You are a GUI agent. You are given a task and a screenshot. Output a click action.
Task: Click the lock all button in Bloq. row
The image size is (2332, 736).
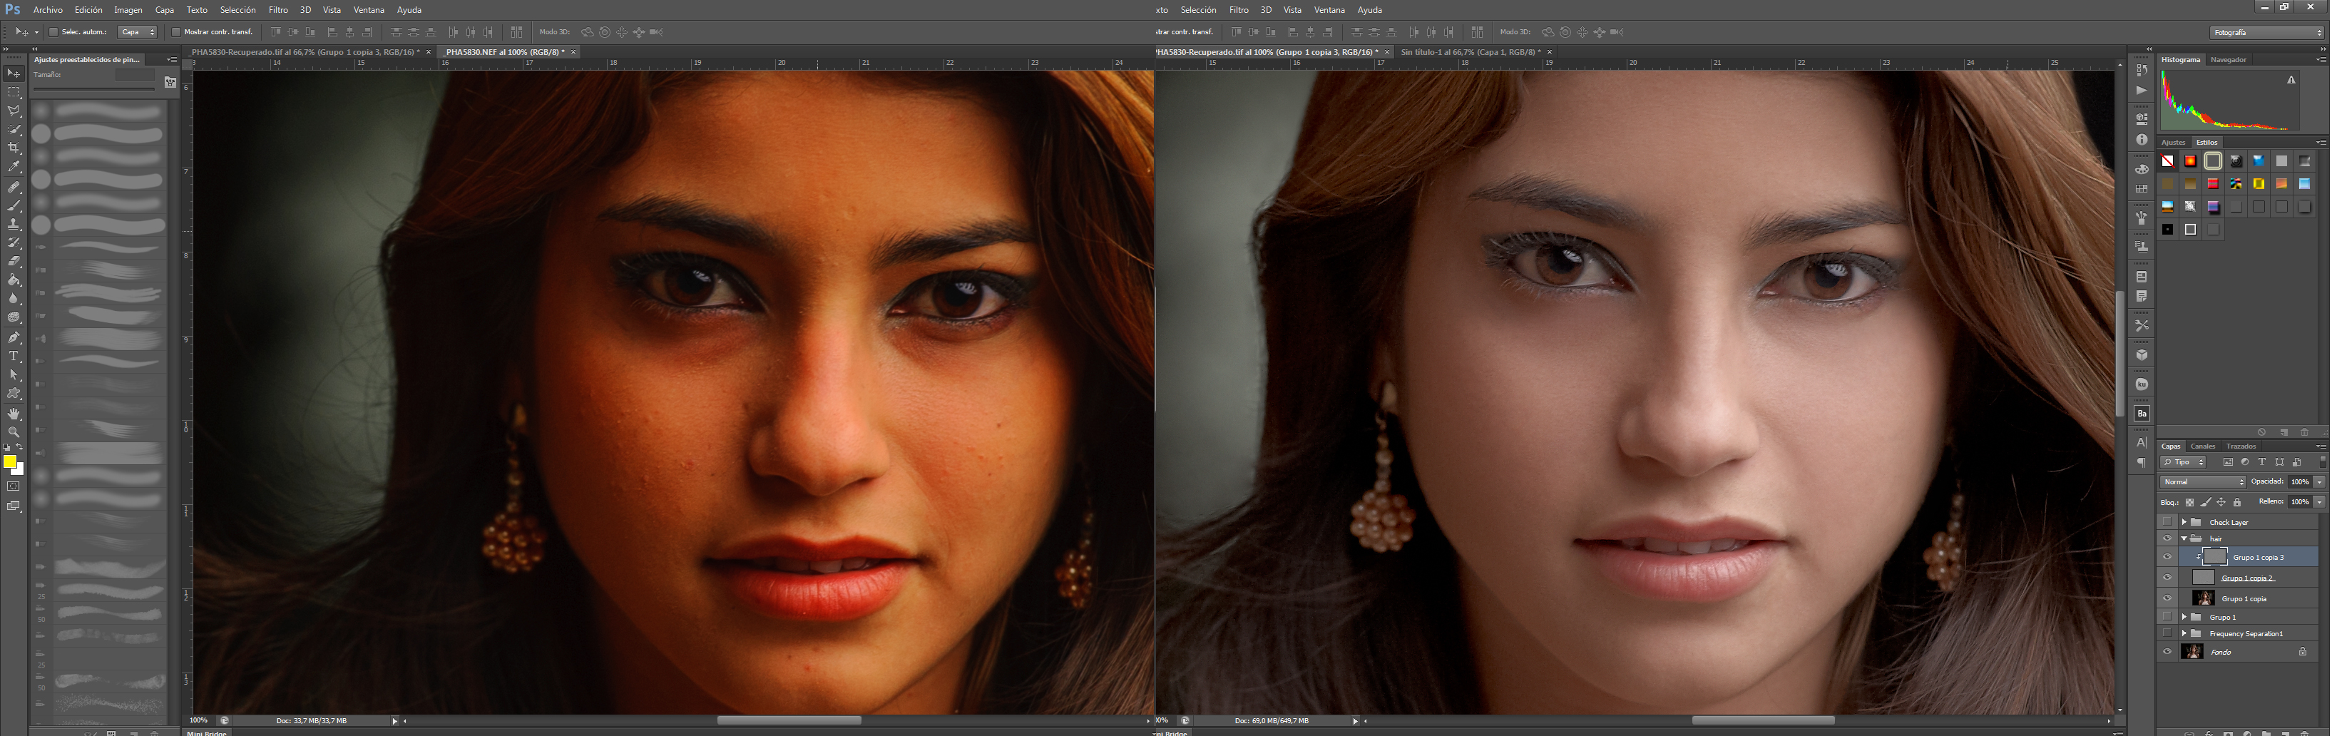pyautogui.click(x=2237, y=503)
